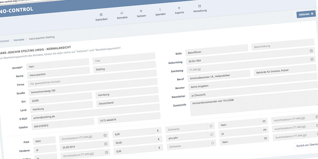Viewport: 318px width, 159px height.
Task: Click first name field Hans-Joachim
Action: 58,73
